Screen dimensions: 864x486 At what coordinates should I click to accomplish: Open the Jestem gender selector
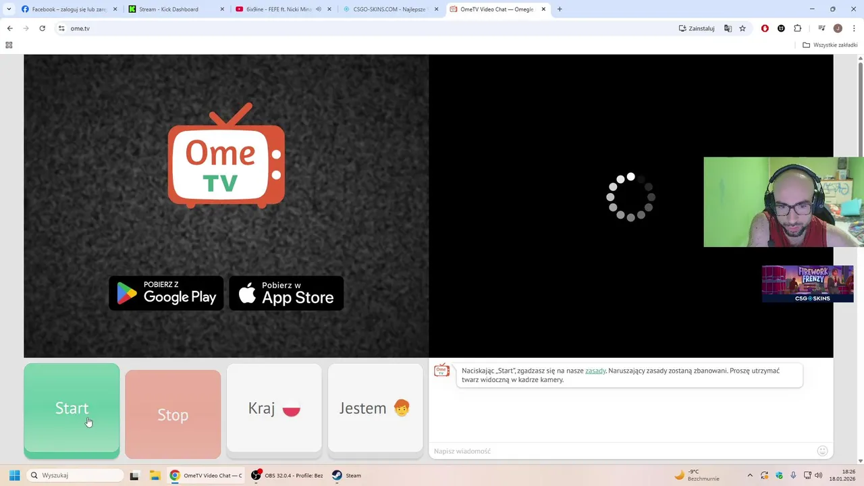click(375, 408)
